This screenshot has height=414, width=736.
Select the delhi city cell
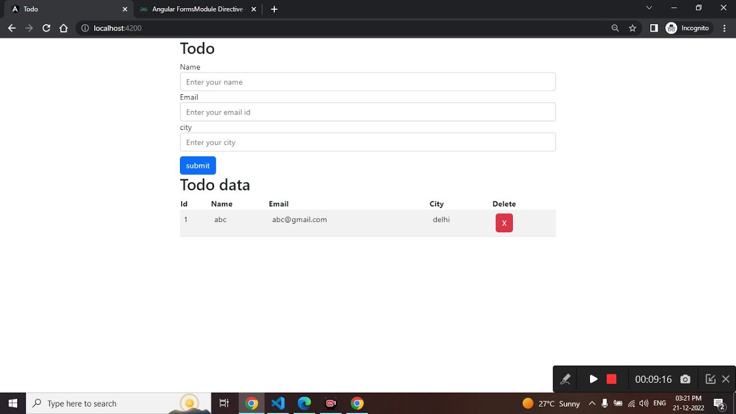click(x=441, y=220)
